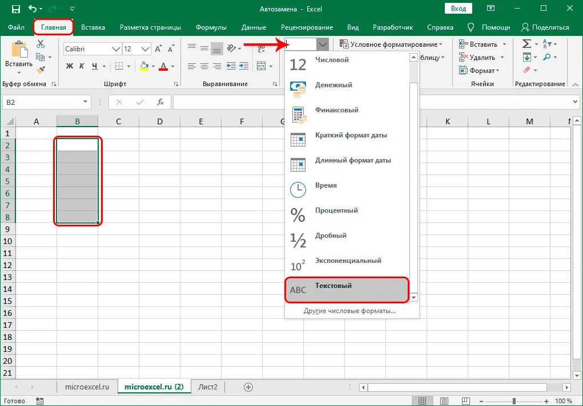
Task: Click the text orientation icon
Action: coord(231,48)
